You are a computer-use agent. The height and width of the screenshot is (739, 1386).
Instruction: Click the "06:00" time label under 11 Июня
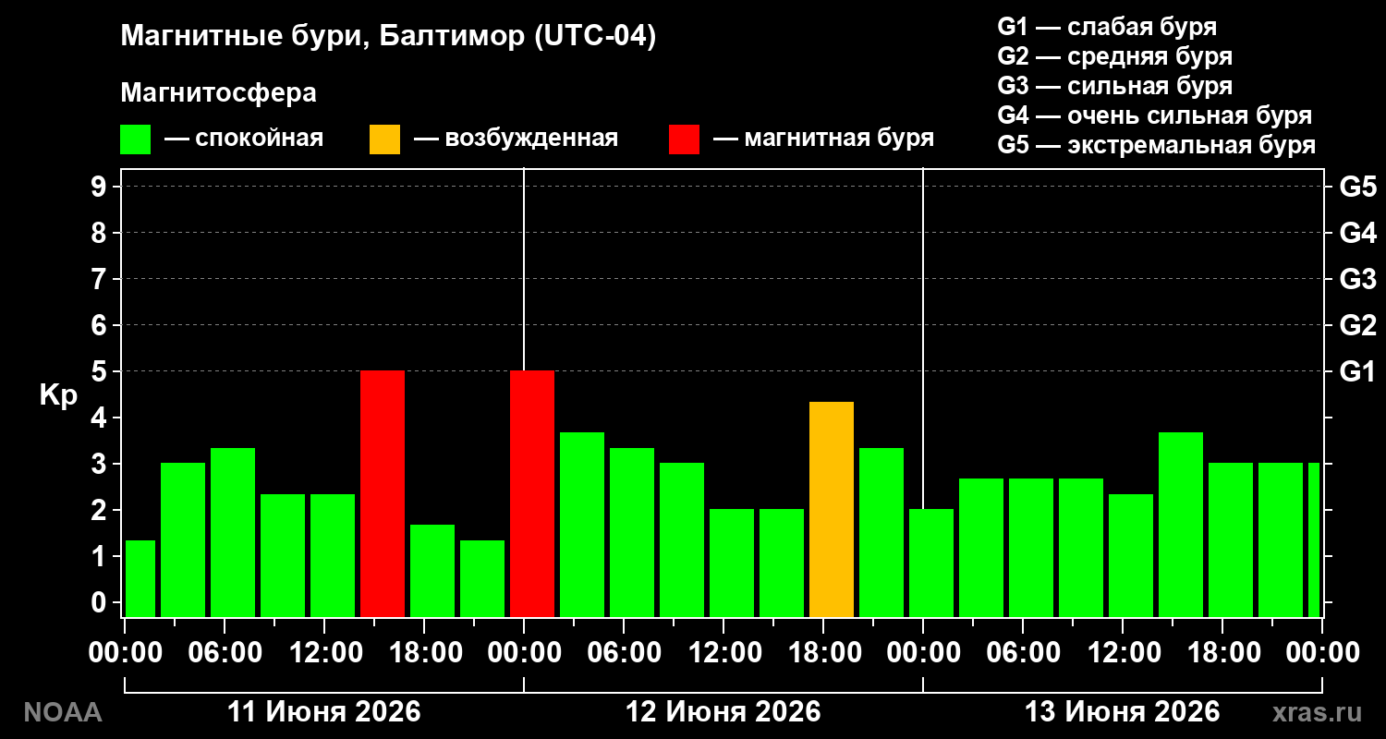(x=225, y=653)
